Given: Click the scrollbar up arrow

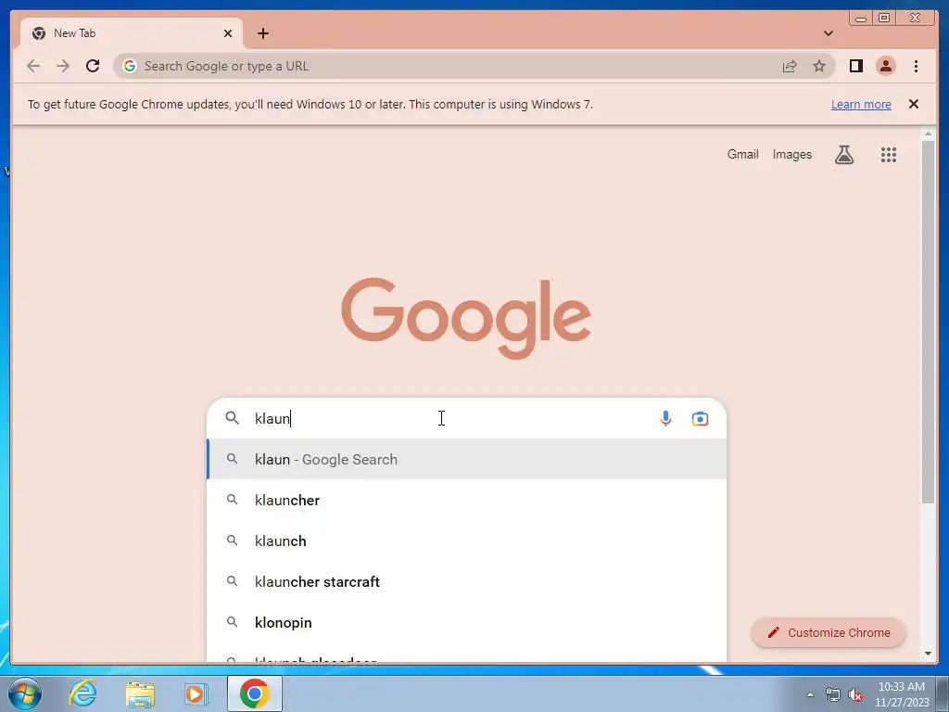Looking at the screenshot, I should 928,133.
